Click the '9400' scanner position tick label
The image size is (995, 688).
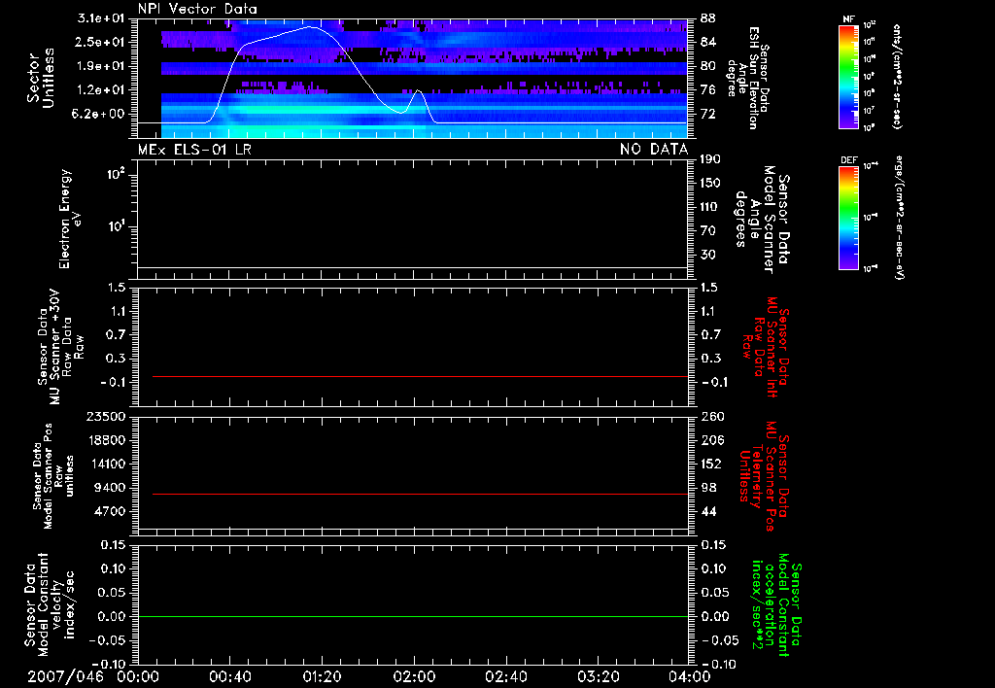point(109,488)
